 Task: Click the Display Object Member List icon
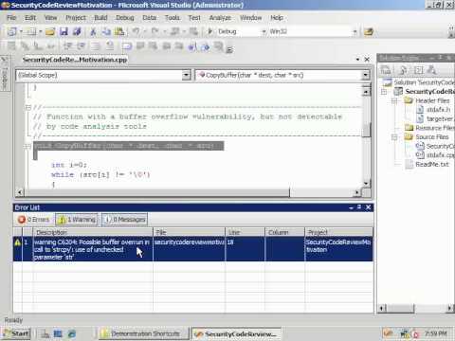pos(12,46)
